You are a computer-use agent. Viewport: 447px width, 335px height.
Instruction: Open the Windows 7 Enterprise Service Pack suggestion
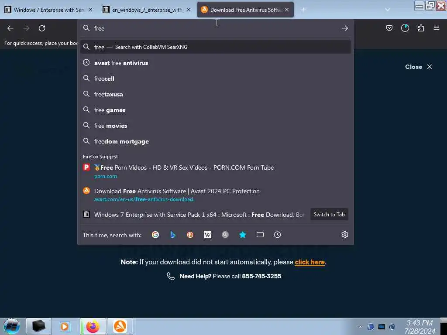point(194,215)
